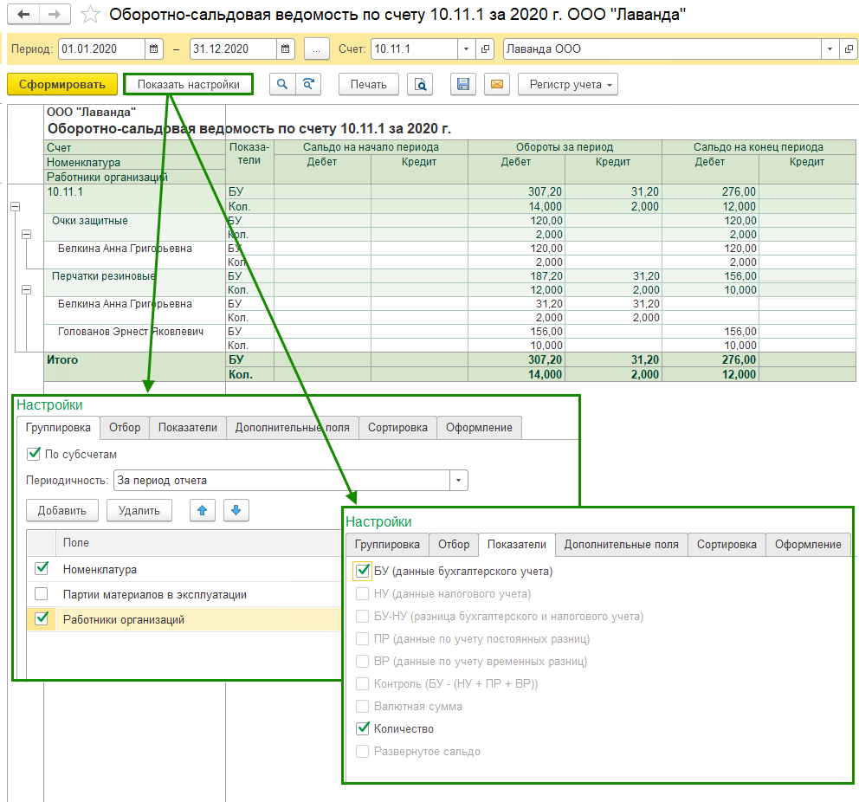The width and height of the screenshot is (859, 802).
Task: Click the Удалить button
Action: pyautogui.click(x=139, y=510)
